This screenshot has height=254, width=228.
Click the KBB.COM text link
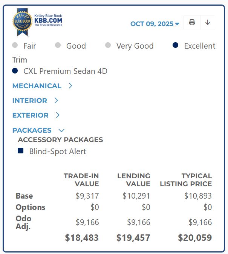click(x=48, y=20)
